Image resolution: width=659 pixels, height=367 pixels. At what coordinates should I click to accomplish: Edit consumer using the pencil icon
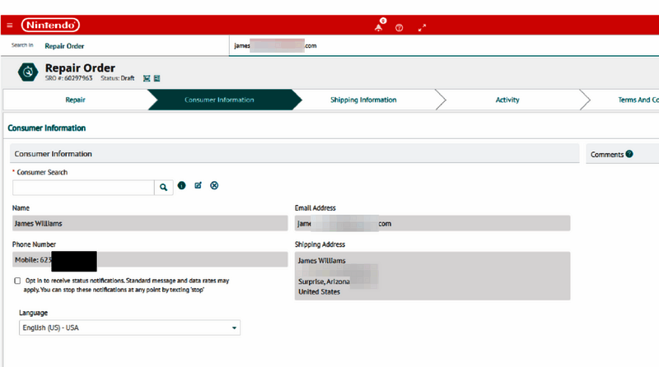(x=198, y=186)
